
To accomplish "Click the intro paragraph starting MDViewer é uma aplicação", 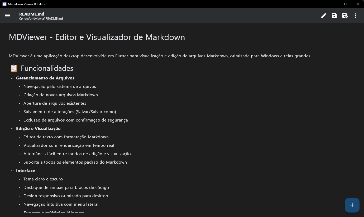I will (160, 56).
